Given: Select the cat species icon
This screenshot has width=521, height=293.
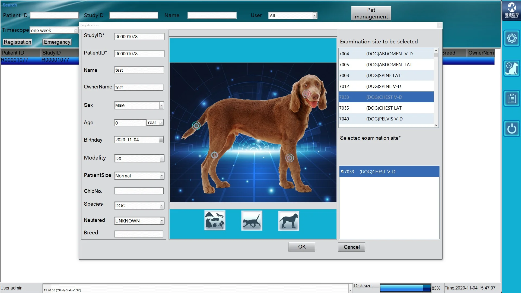Looking at the screenshot, I should pyautogui.click(x=251, y=220).
